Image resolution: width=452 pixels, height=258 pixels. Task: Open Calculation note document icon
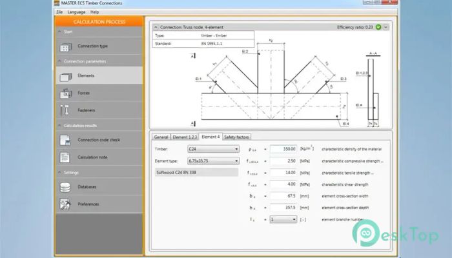[x=65, y=157]
